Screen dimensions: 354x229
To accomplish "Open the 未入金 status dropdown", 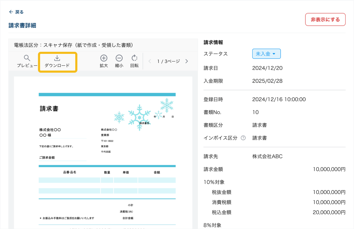I will click(x=266, y=54).
